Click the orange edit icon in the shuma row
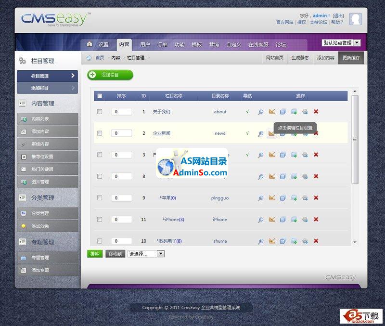 coord(271,241)
